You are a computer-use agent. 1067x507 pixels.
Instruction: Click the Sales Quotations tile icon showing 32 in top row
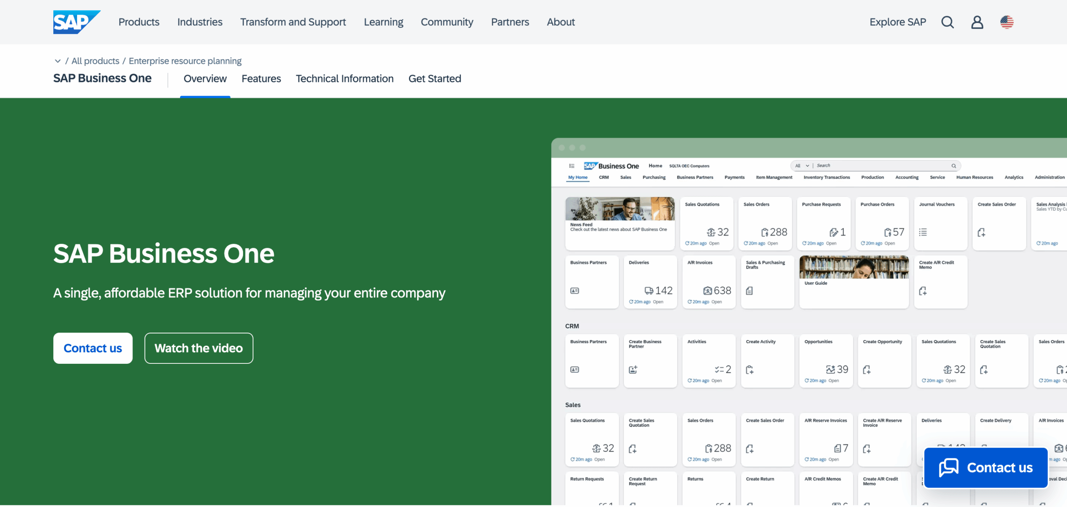tap(711, 232)
